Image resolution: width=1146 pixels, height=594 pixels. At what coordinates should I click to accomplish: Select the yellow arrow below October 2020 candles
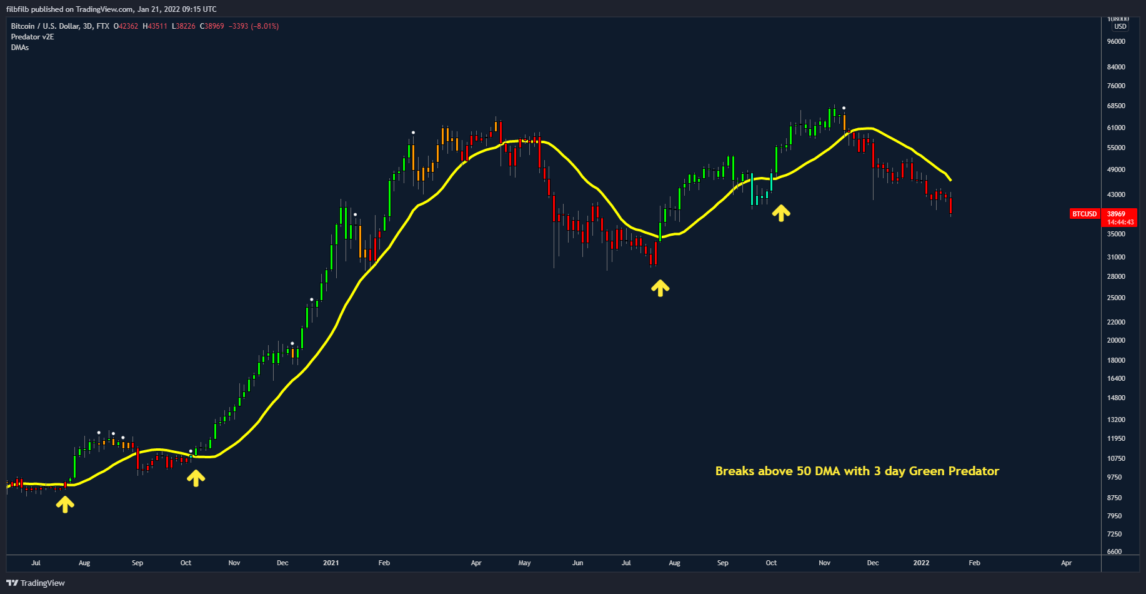point(196,478)
